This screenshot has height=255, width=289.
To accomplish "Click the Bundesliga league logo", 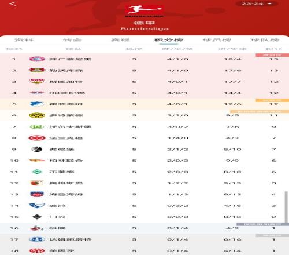I will (x=144, y=11).
